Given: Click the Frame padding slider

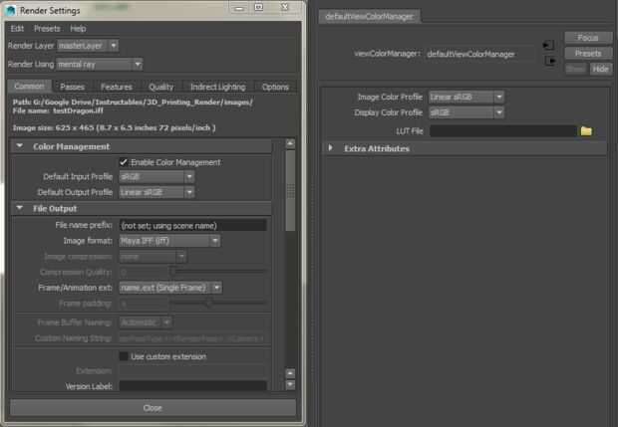Looking at the screenshot, I should point(219,304).
